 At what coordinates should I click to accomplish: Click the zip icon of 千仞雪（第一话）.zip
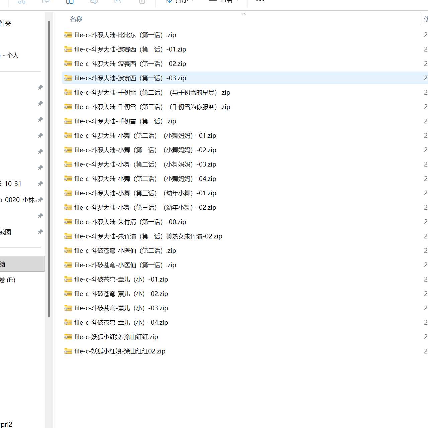click(x=68, y=121)
